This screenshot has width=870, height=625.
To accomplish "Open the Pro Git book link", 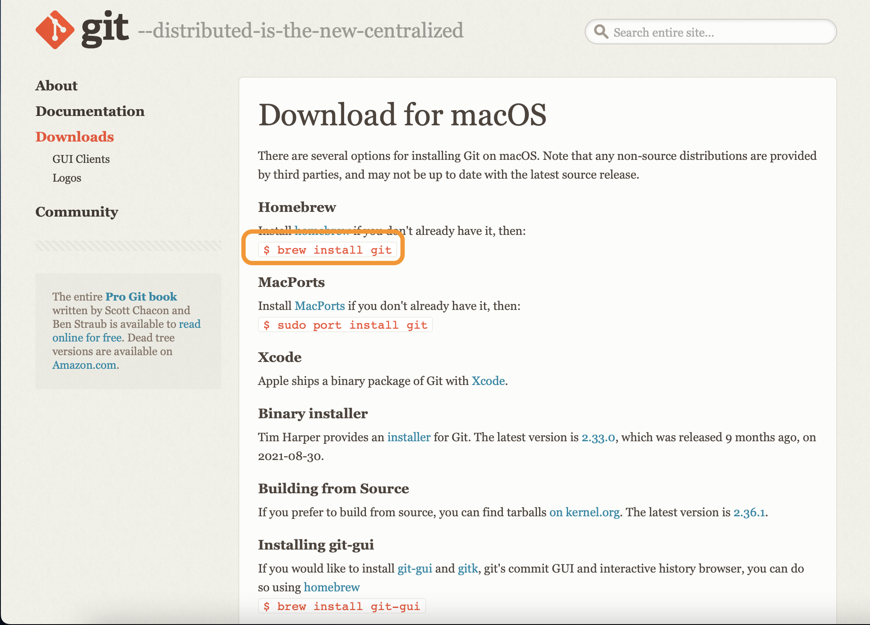I will (141, 296).
